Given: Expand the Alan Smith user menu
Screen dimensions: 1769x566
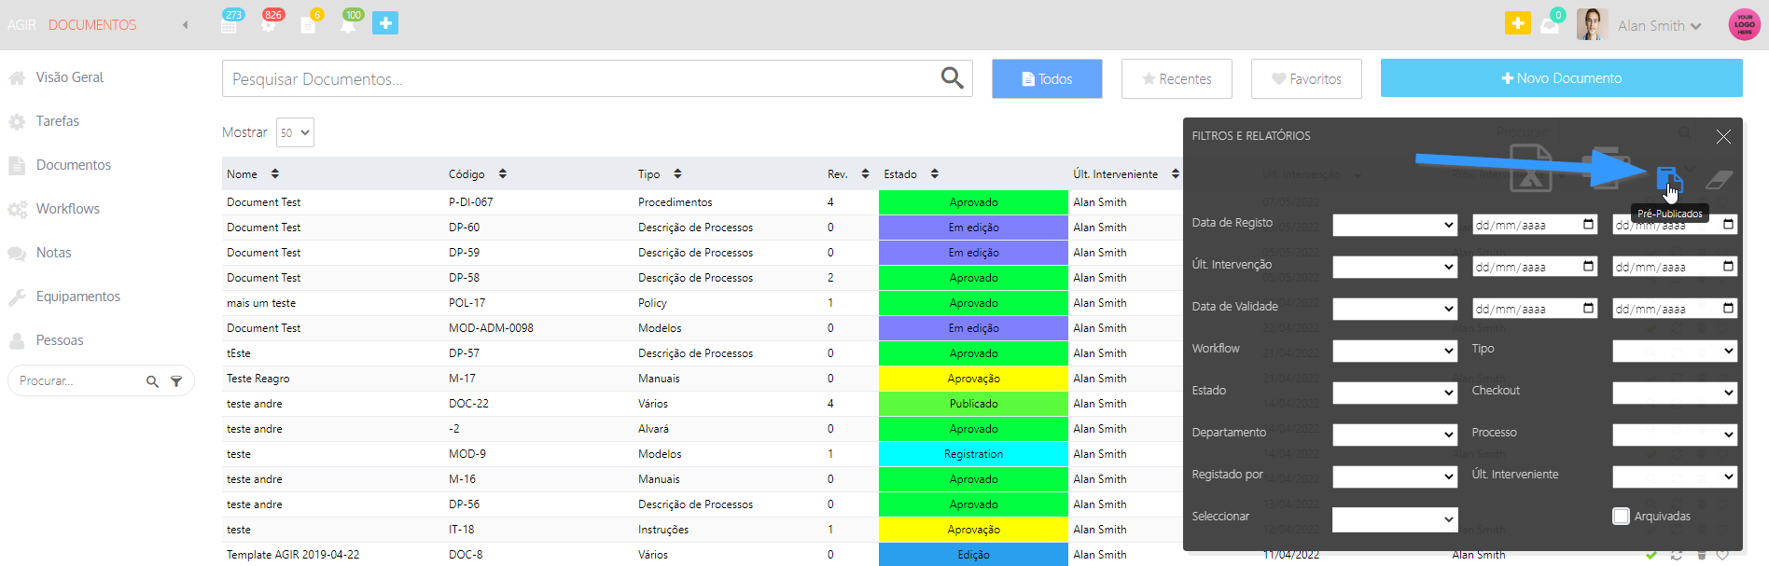Looking at the screenshot, I should point(1659,26).
